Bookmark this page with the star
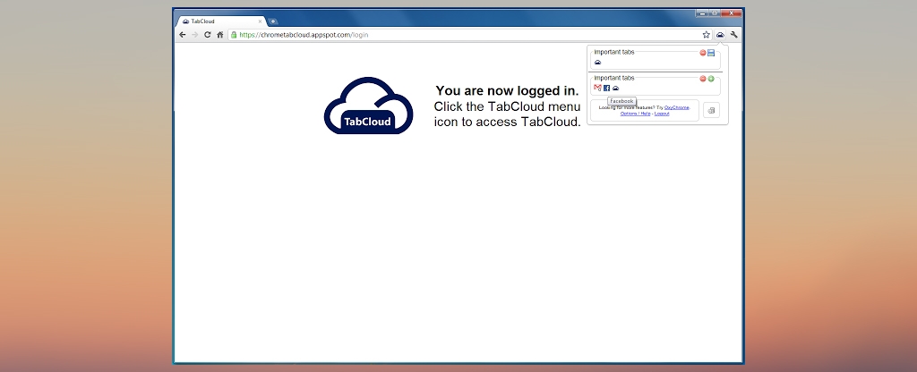The image size is (917, 372). 706,35
